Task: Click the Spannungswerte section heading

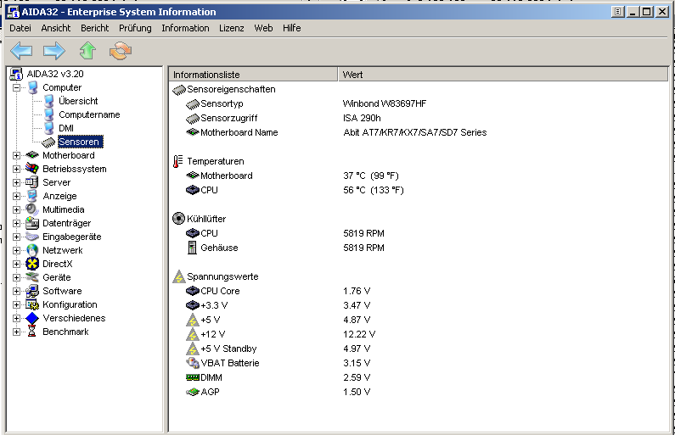Action: click(222, 276)
